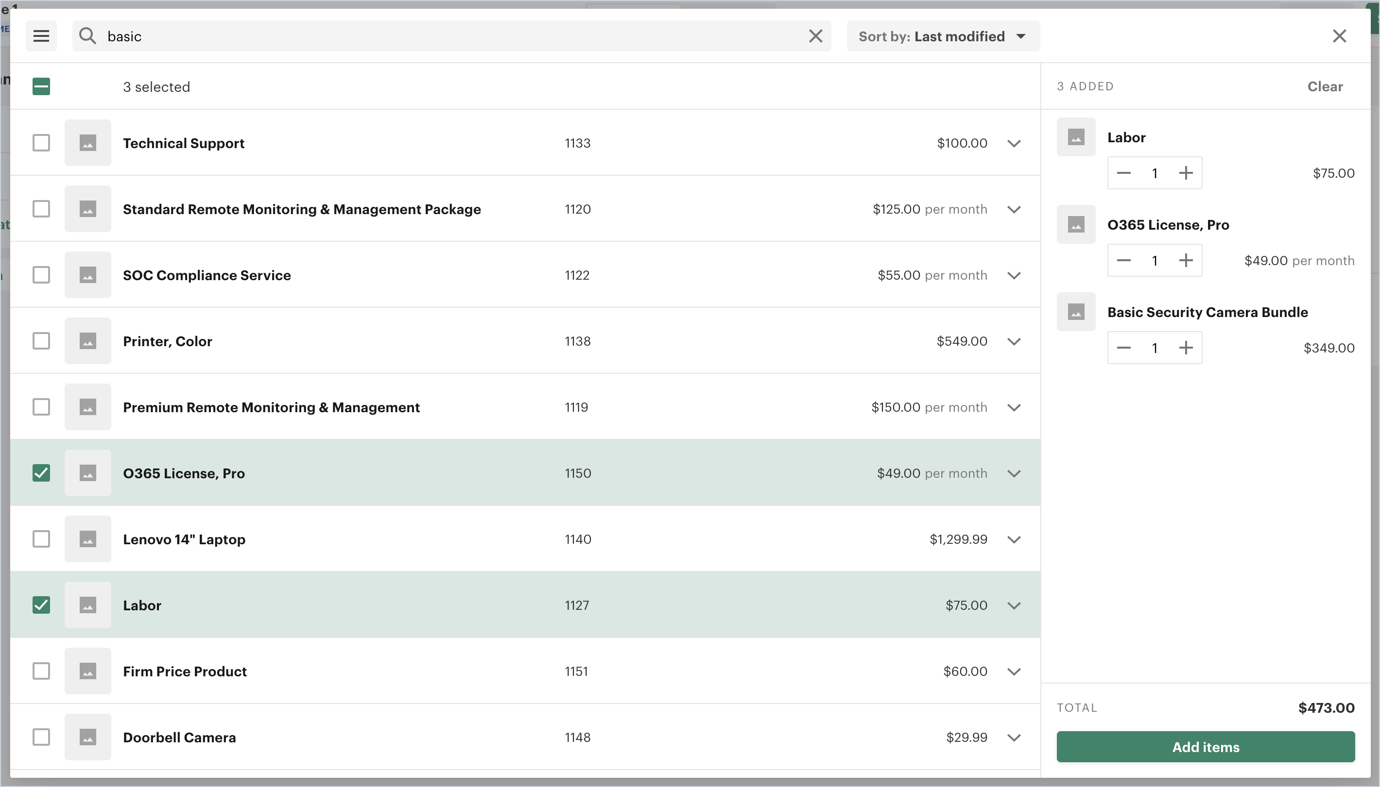Click into the search field
This screenshot has width=1380, height=787.
pos(449,36)
